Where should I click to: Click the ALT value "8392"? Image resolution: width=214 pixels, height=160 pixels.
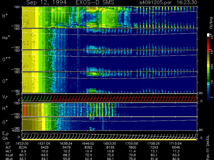89,147
